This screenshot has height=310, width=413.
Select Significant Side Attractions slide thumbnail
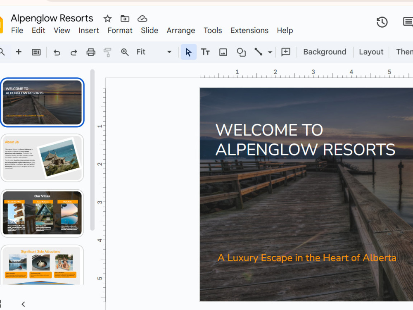pyautogui.click(x=43, y=265)
